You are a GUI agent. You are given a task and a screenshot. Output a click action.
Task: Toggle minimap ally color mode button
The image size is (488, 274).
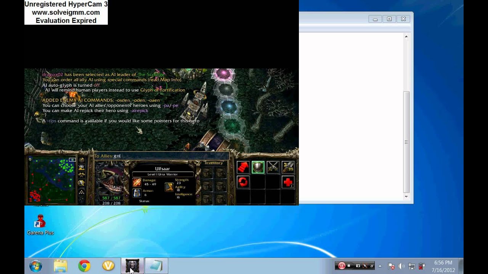pyautogui.click(x=82, y=175)
